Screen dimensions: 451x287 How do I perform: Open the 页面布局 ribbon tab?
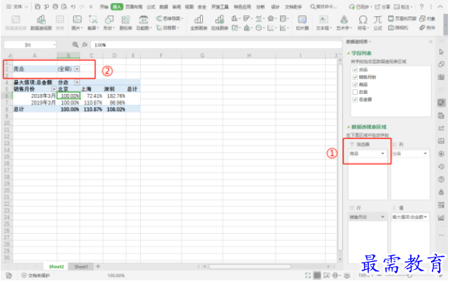(134, 7)
